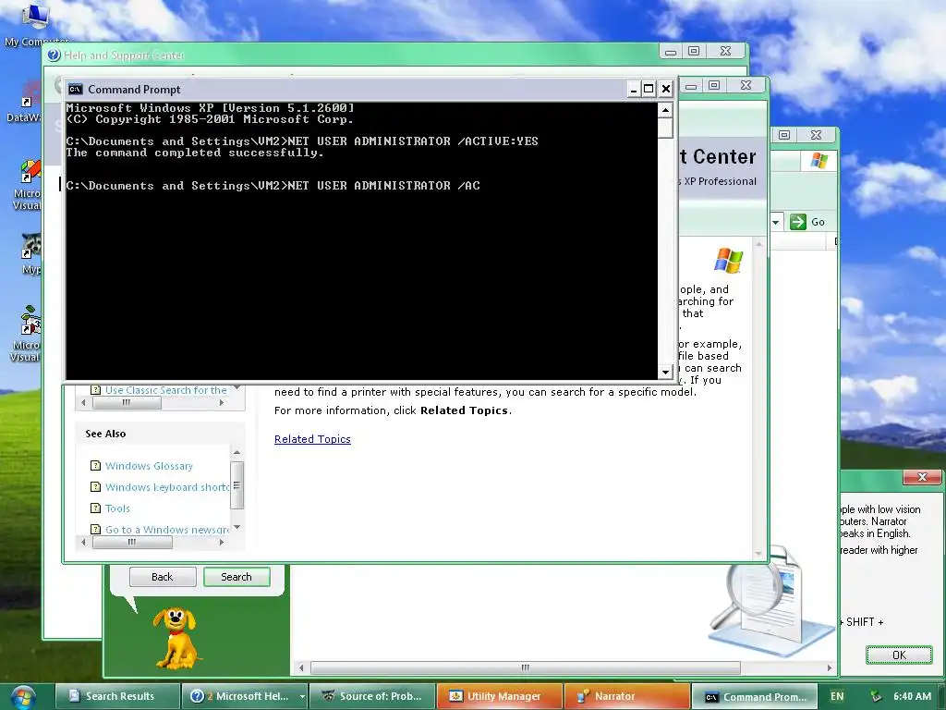The width and height of the screenshot is (946, 710).
Task: Click the Windows Glossary help icon
Action: 95,466
